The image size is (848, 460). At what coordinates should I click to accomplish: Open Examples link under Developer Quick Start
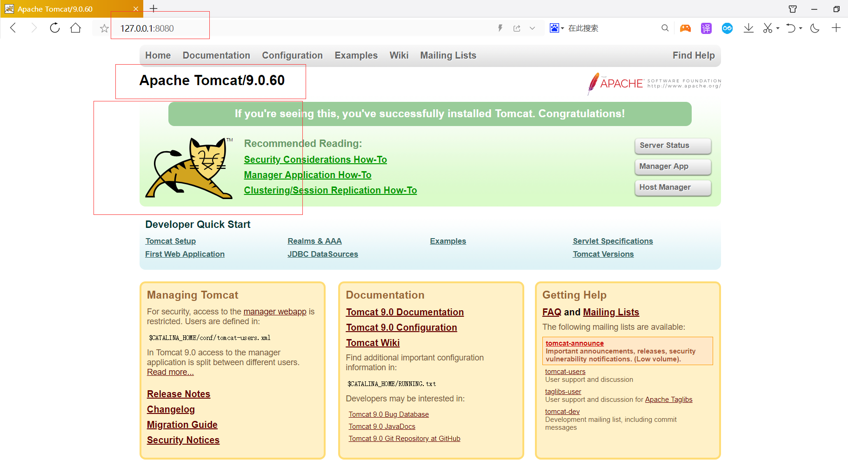coord(448,241)
